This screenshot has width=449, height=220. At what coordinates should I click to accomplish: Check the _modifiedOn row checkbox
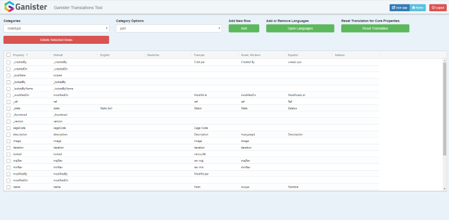click(8, 95)
